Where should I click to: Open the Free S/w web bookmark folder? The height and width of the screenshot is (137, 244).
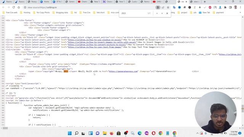10,13
